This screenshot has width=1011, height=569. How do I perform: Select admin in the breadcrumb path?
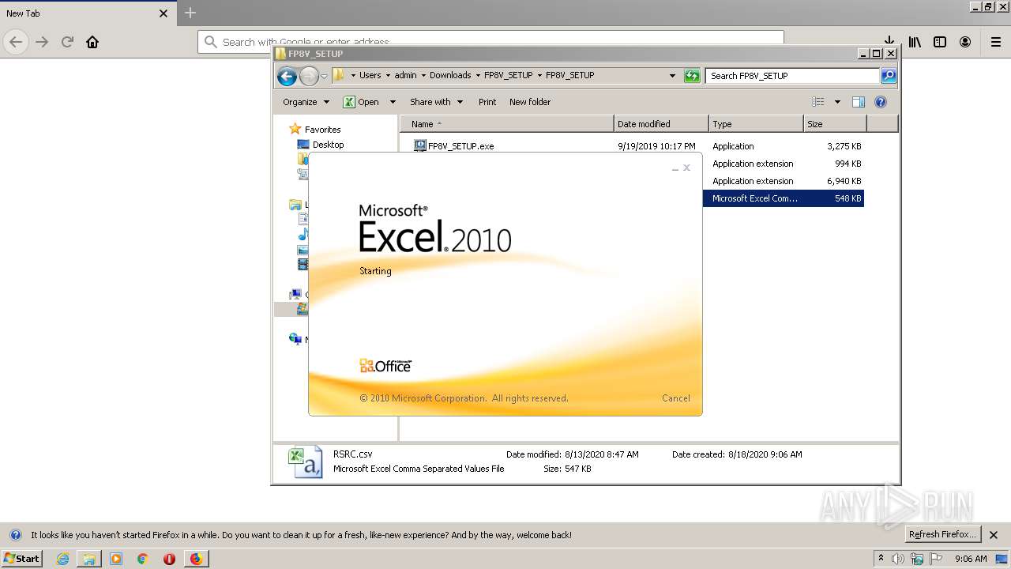pyautogui.click(x=405, y=75)
